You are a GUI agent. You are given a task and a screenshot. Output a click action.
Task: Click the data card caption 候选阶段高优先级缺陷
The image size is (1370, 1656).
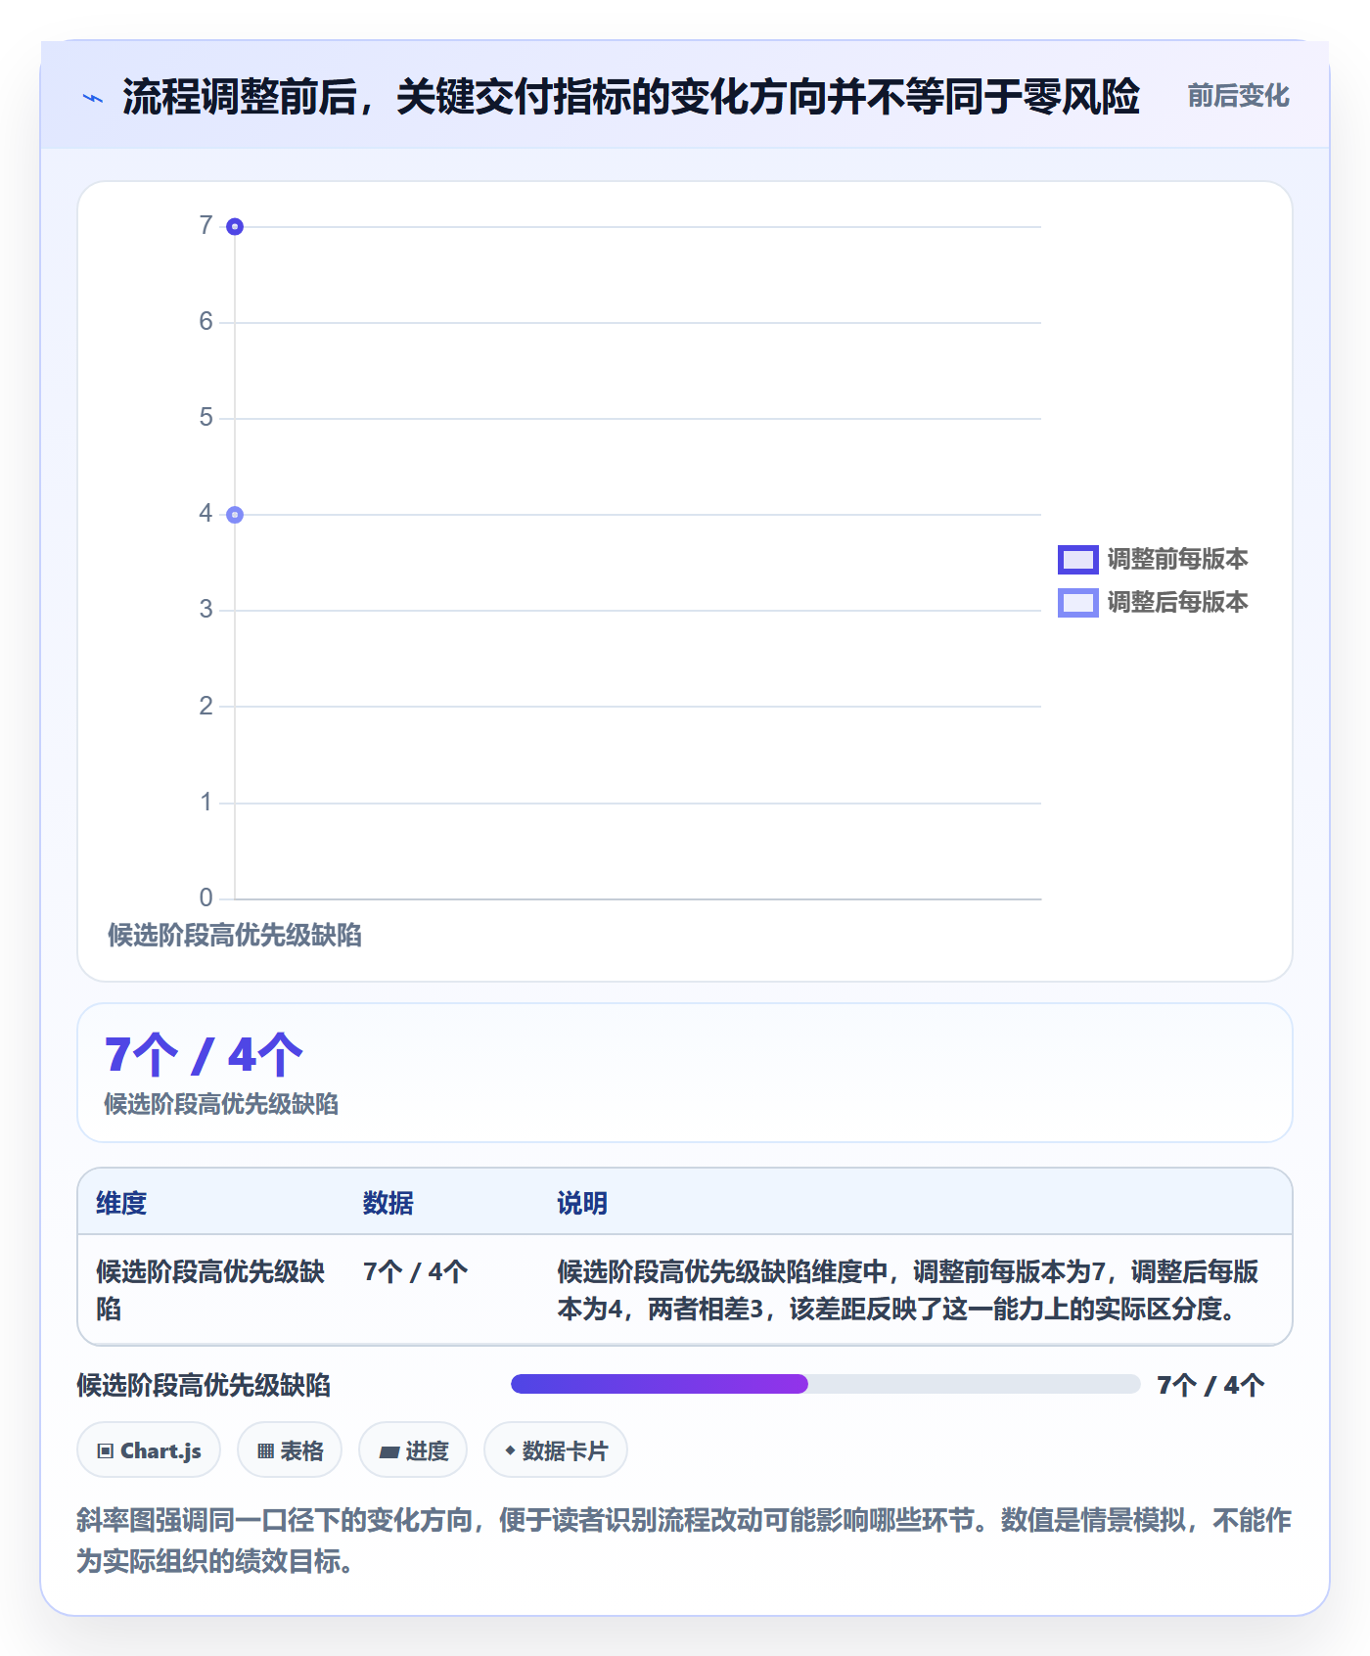tap(221, 1104)
